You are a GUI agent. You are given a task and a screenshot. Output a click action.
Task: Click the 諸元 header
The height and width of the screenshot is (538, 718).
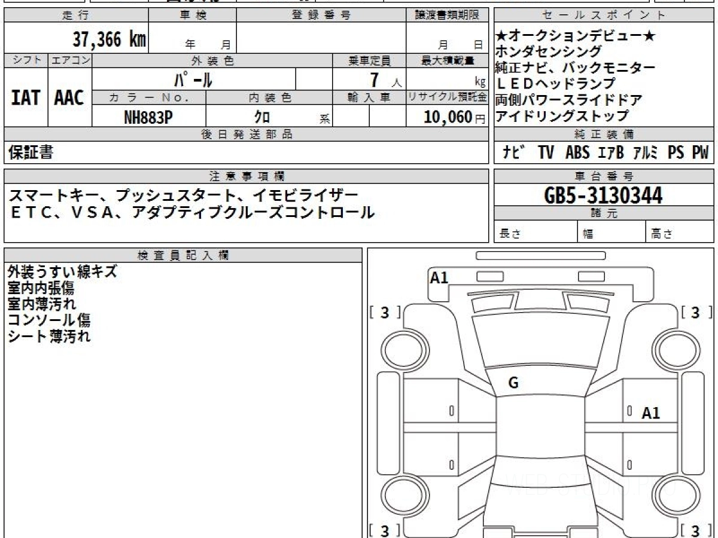604,213
